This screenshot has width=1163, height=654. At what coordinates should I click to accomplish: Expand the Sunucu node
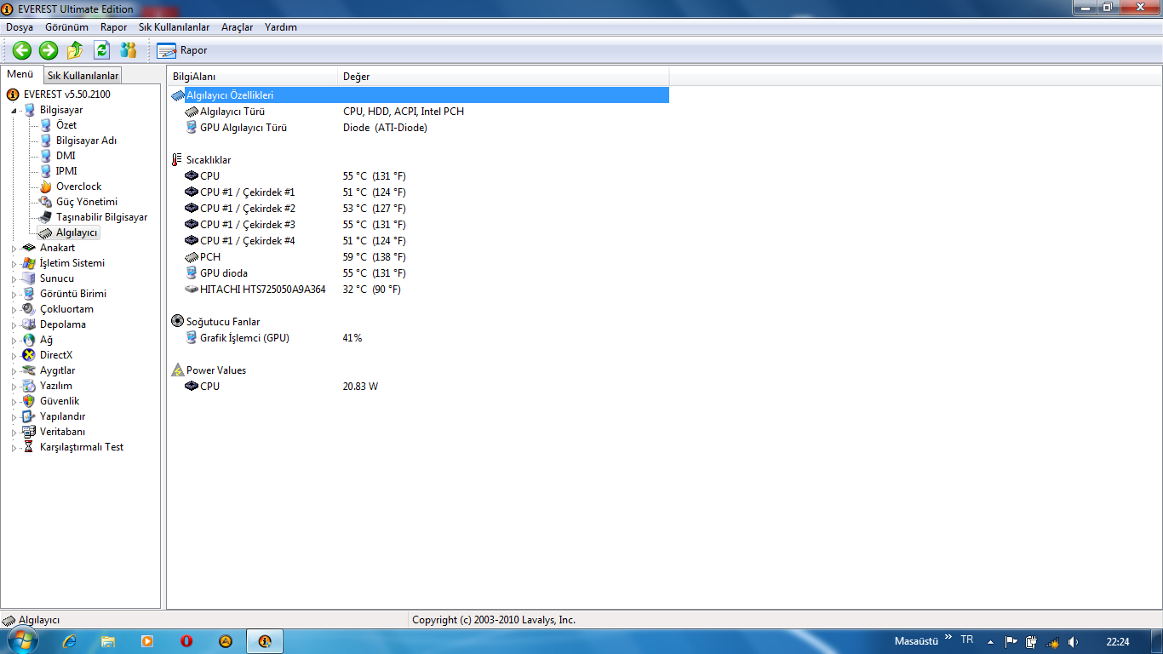coord(14,279)
